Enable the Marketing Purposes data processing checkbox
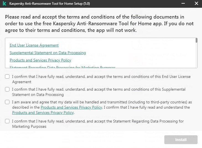The width and height of the screenshot is (202, 148). point(7,121)
